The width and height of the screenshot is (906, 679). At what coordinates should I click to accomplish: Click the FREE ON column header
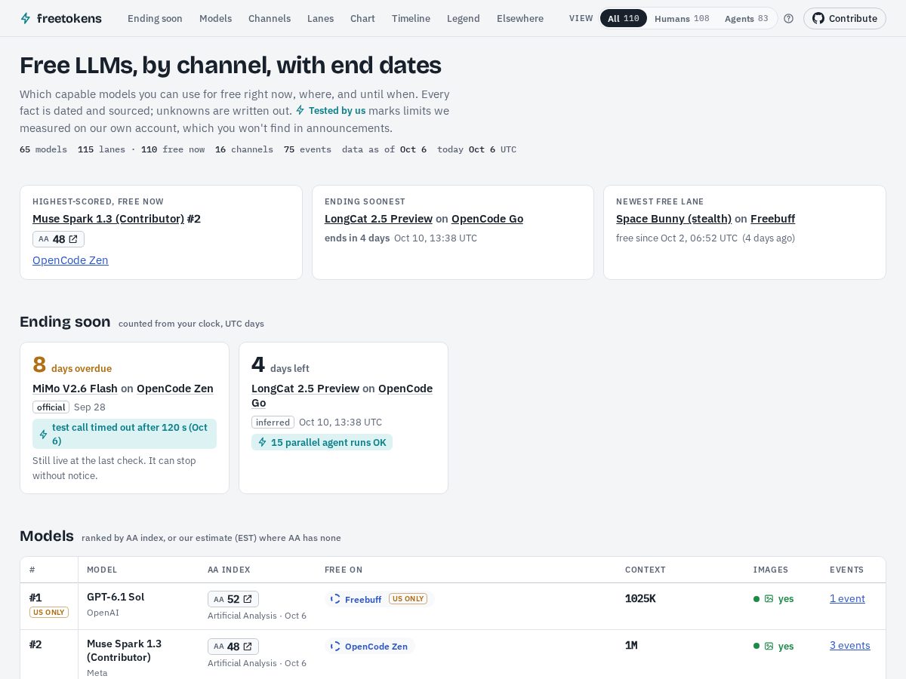(344, 570)
